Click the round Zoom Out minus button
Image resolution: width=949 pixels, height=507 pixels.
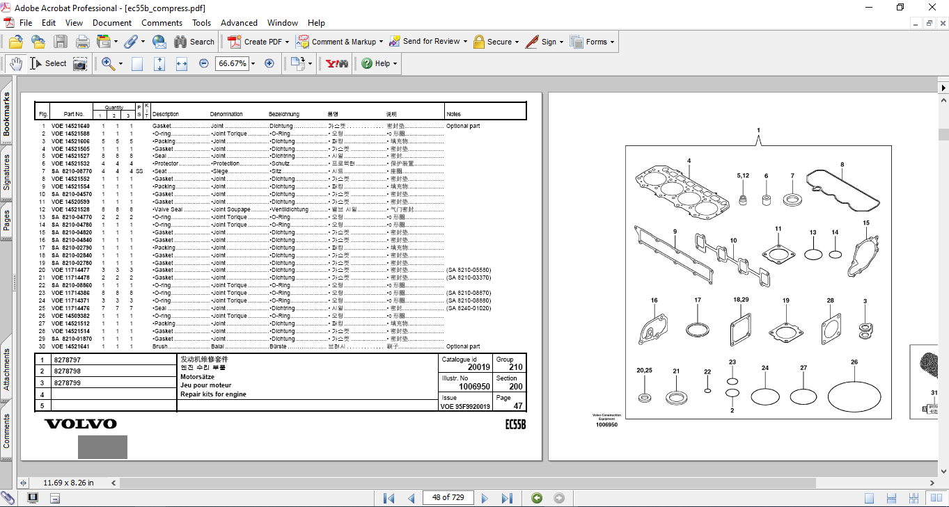(x=204, y=63)
